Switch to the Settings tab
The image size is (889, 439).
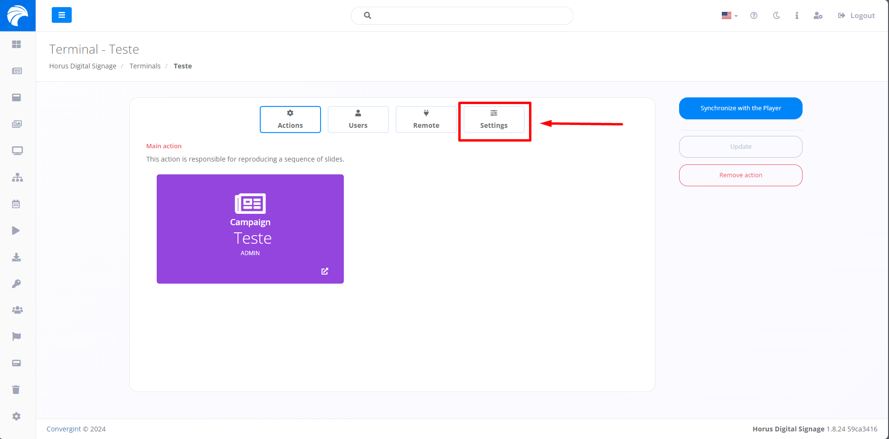494,119
